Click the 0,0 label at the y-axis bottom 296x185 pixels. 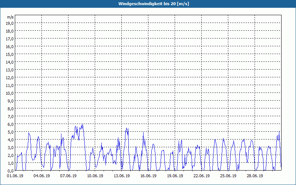(x=10, y=171)
